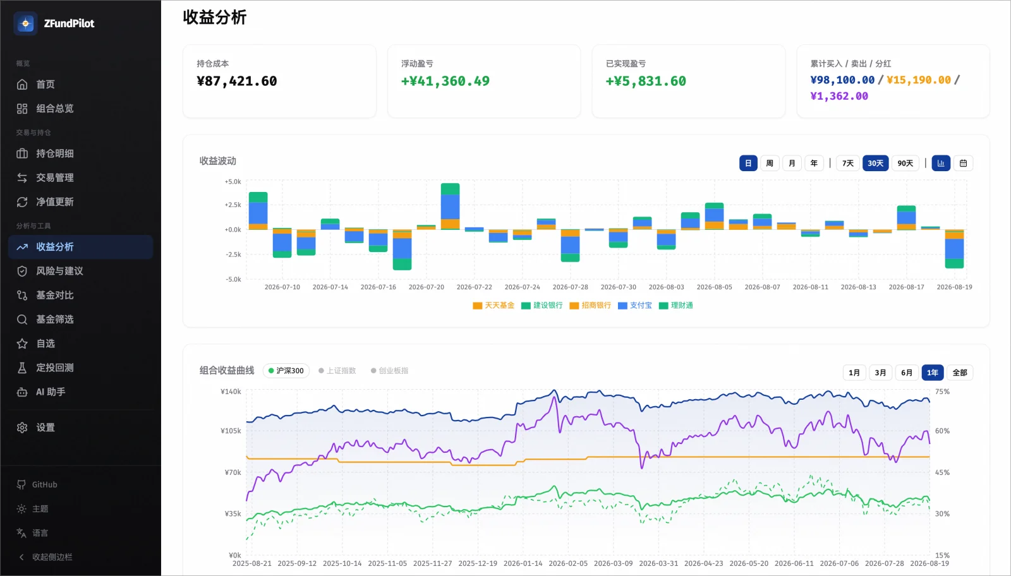This screenshot has height=576, width=1011.
Task: Open 组合总览 using its grid icon
Action: [22, 109]
